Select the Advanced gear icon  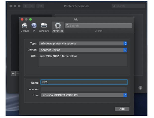[x=58, y=26]
